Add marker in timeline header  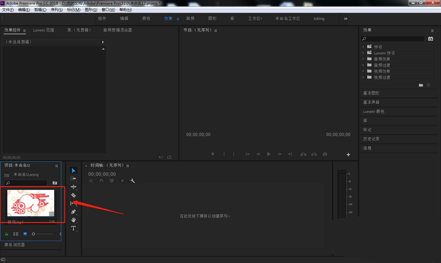coord(122,181)
